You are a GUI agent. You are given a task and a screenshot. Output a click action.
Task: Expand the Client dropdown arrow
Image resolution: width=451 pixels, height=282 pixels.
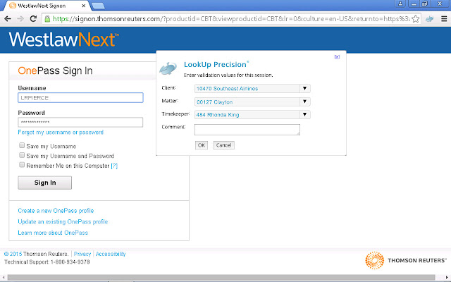305,88
